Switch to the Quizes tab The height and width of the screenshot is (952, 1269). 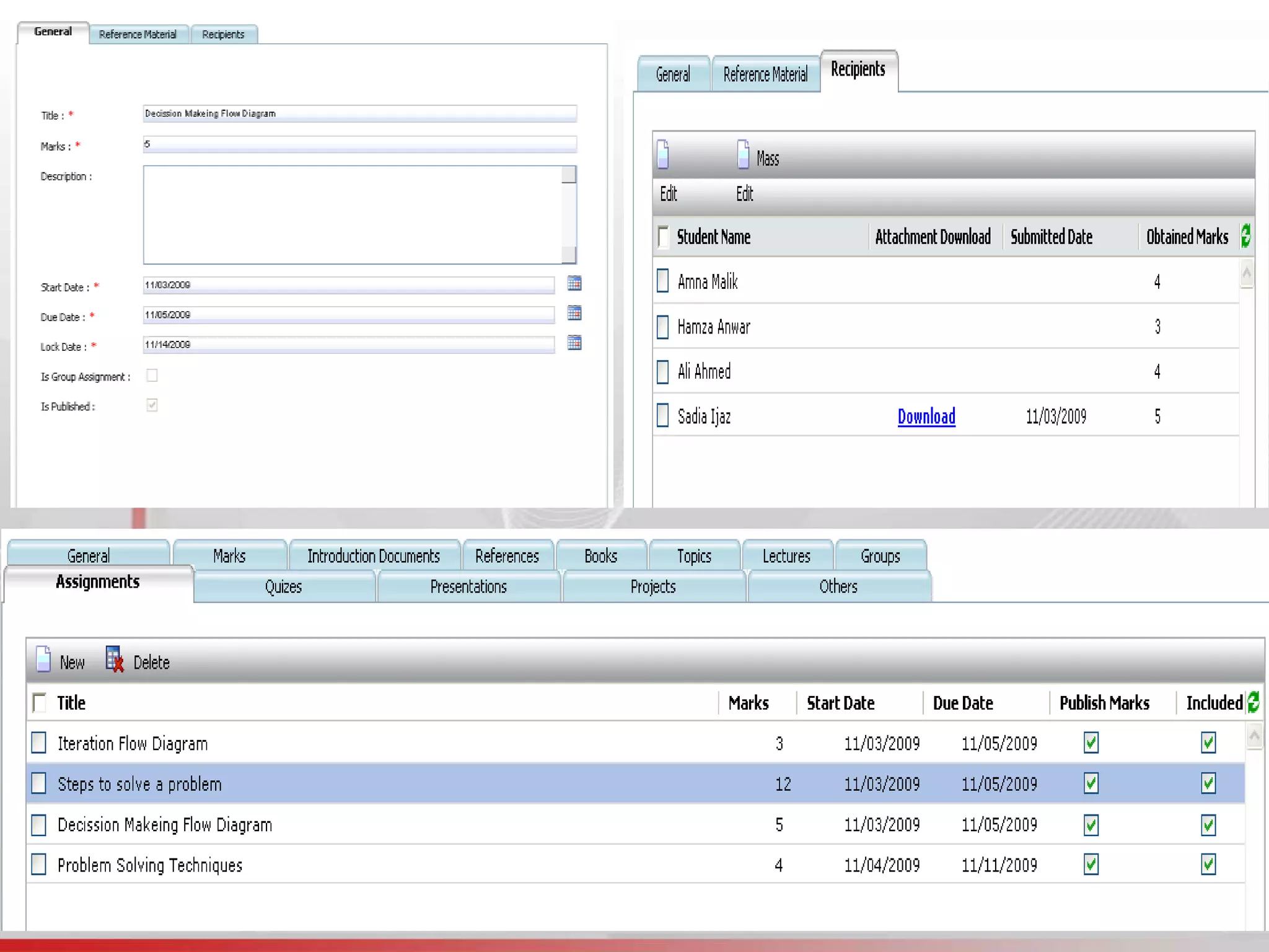(284, 586)
